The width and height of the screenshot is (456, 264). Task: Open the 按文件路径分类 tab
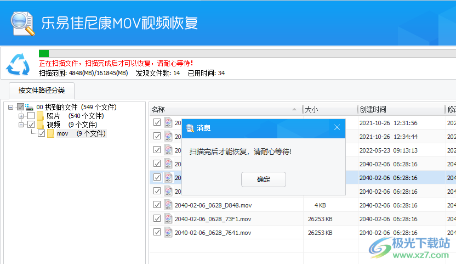pos(42,91)
